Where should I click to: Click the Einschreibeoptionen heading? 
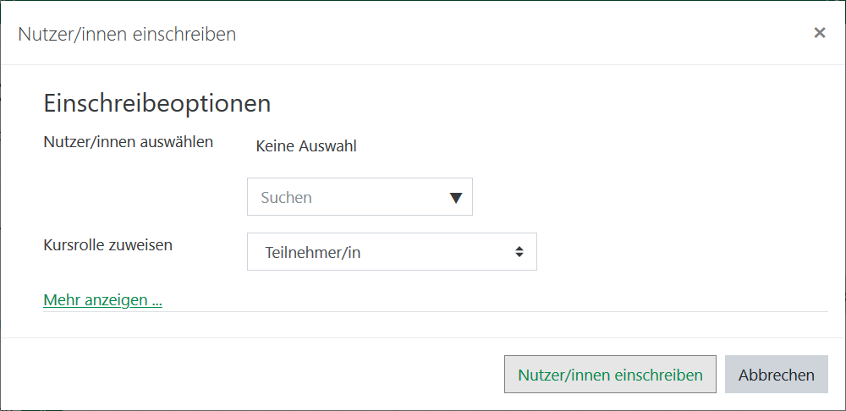[157, 104]
